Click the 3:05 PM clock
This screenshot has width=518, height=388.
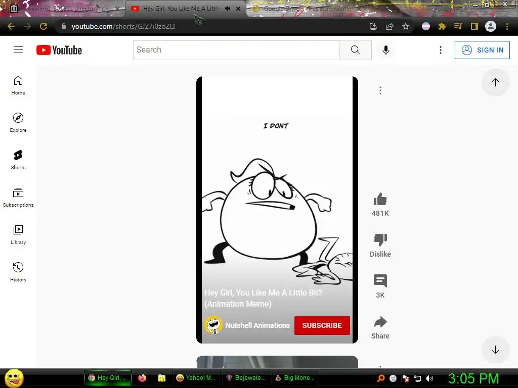click(473, 378)
